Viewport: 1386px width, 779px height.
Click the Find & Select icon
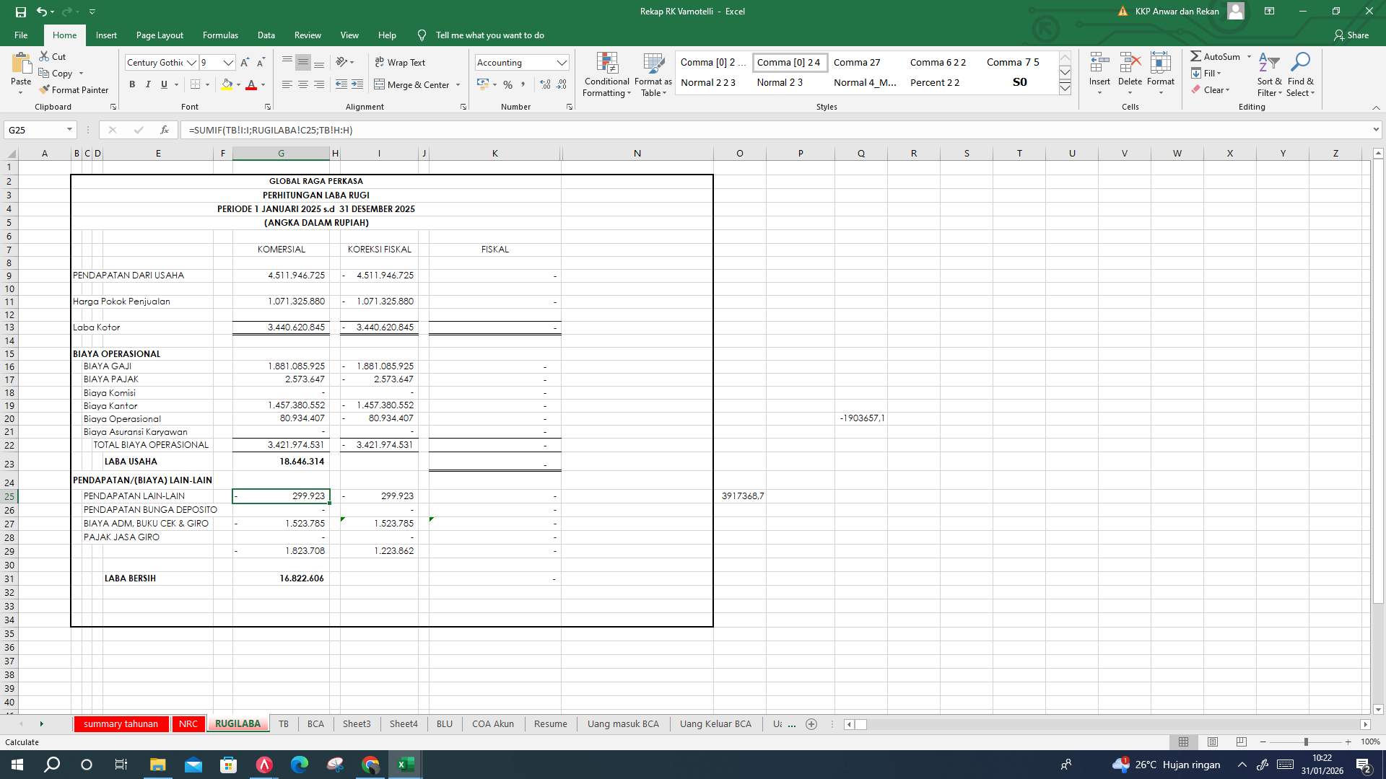point(1301,74)
